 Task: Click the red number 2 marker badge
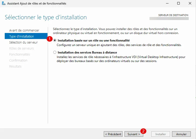coord(143,131)
